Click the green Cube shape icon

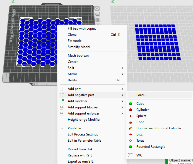(131, 104)
